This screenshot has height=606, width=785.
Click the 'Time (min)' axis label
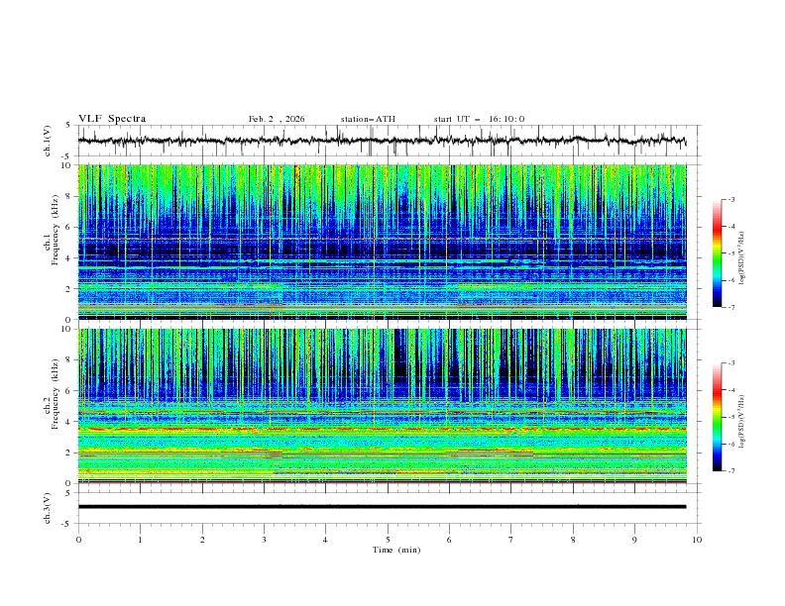pos(396,550)
